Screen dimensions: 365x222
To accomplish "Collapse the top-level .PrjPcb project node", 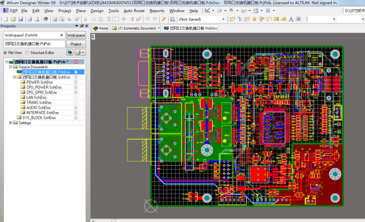I will pos(7,62).
